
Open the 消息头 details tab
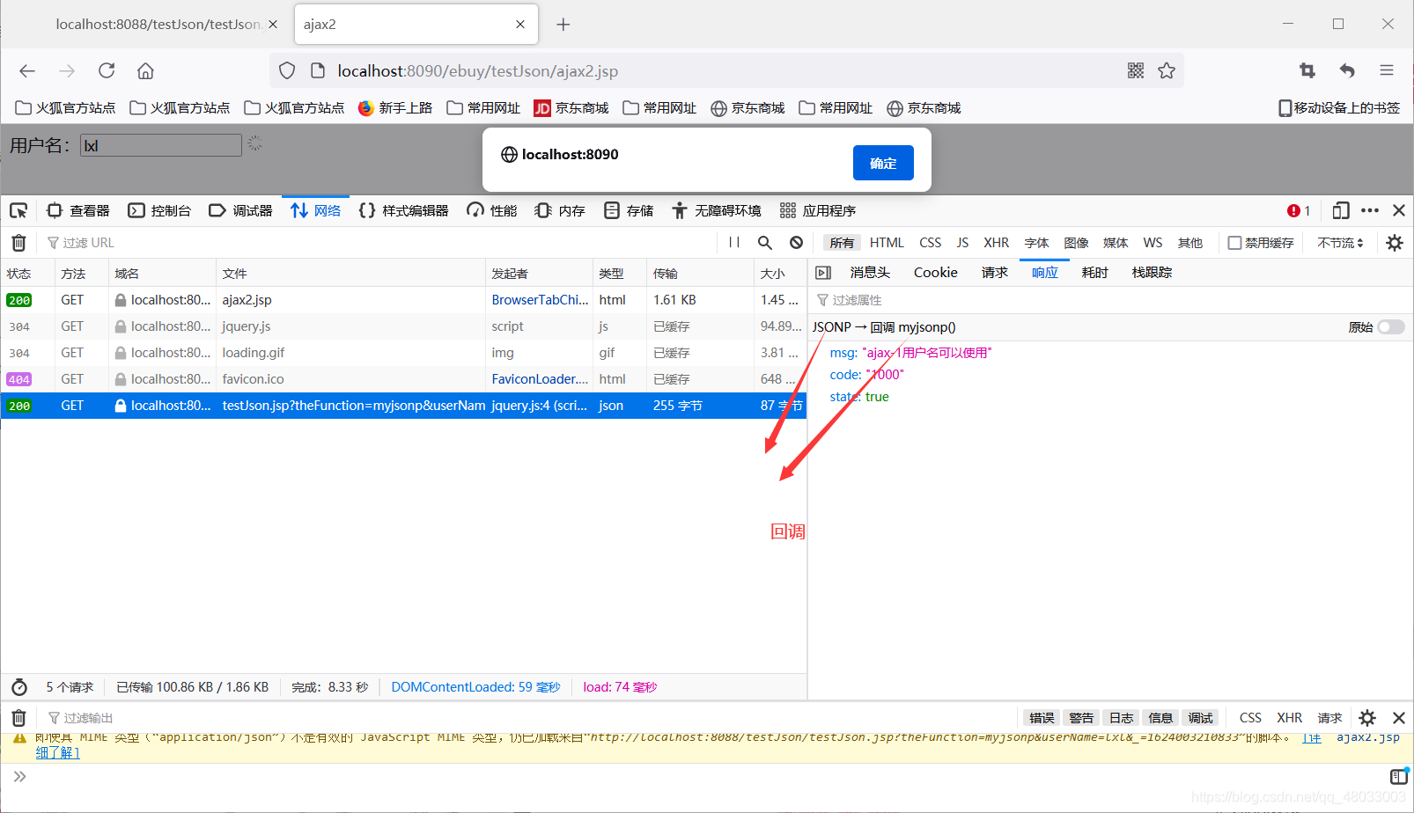(x=870, y=273)
